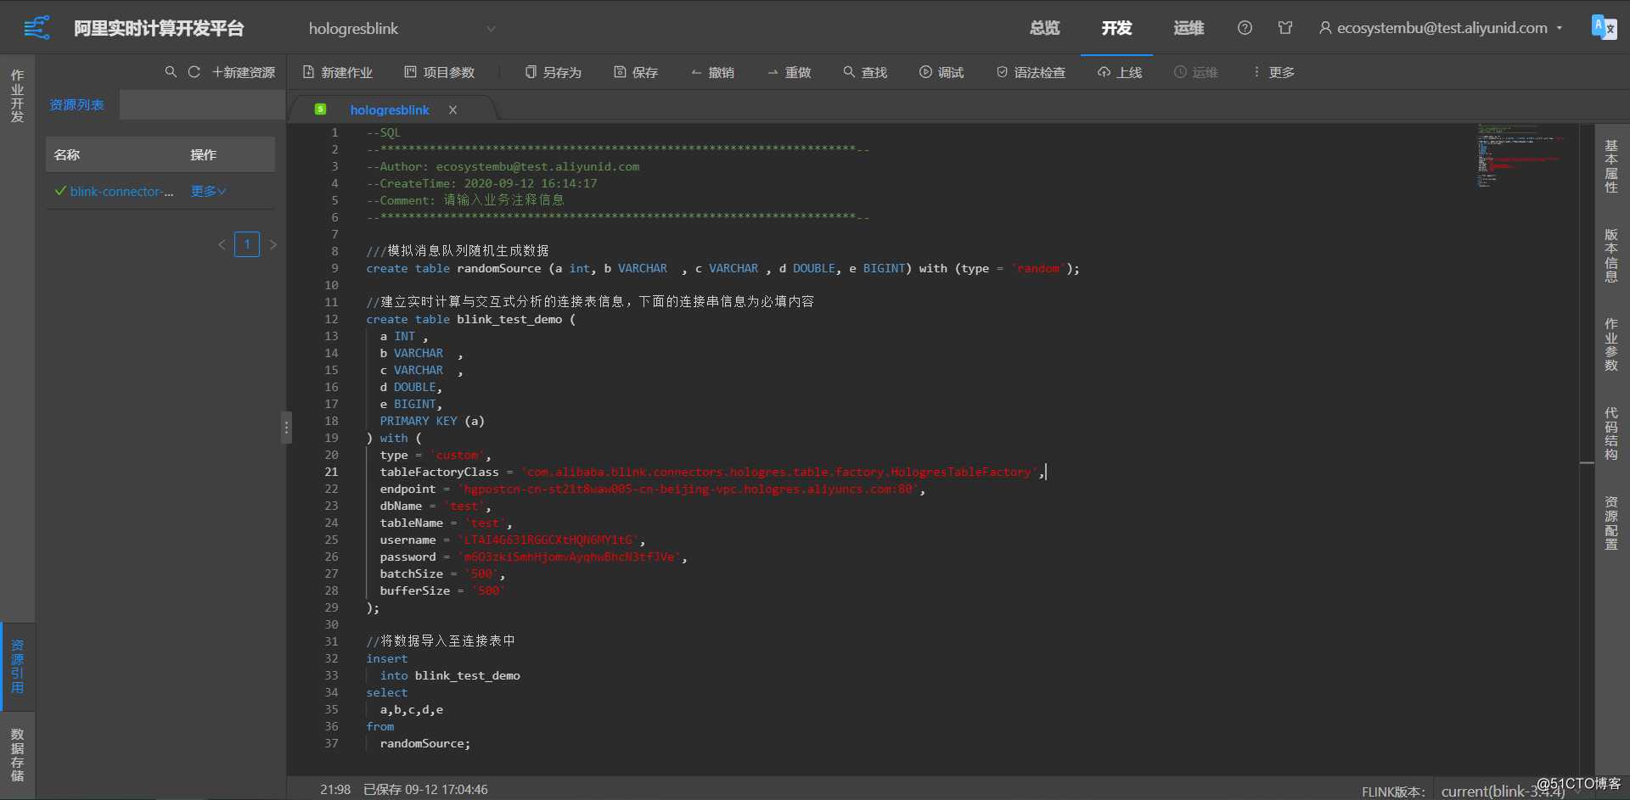Viewport: 1630px width, 800px height.
Task: Open the 作业参数 right side panel
Action: (1611, 344)
